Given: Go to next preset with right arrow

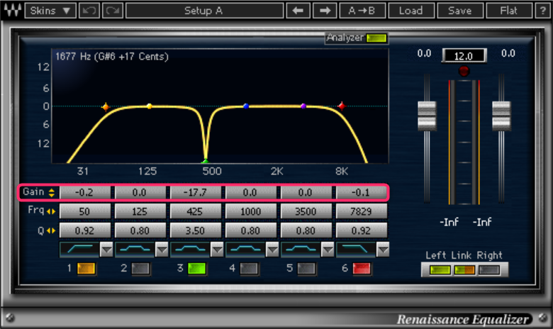Looking at the screenshot, I should [x=325, y=11].
